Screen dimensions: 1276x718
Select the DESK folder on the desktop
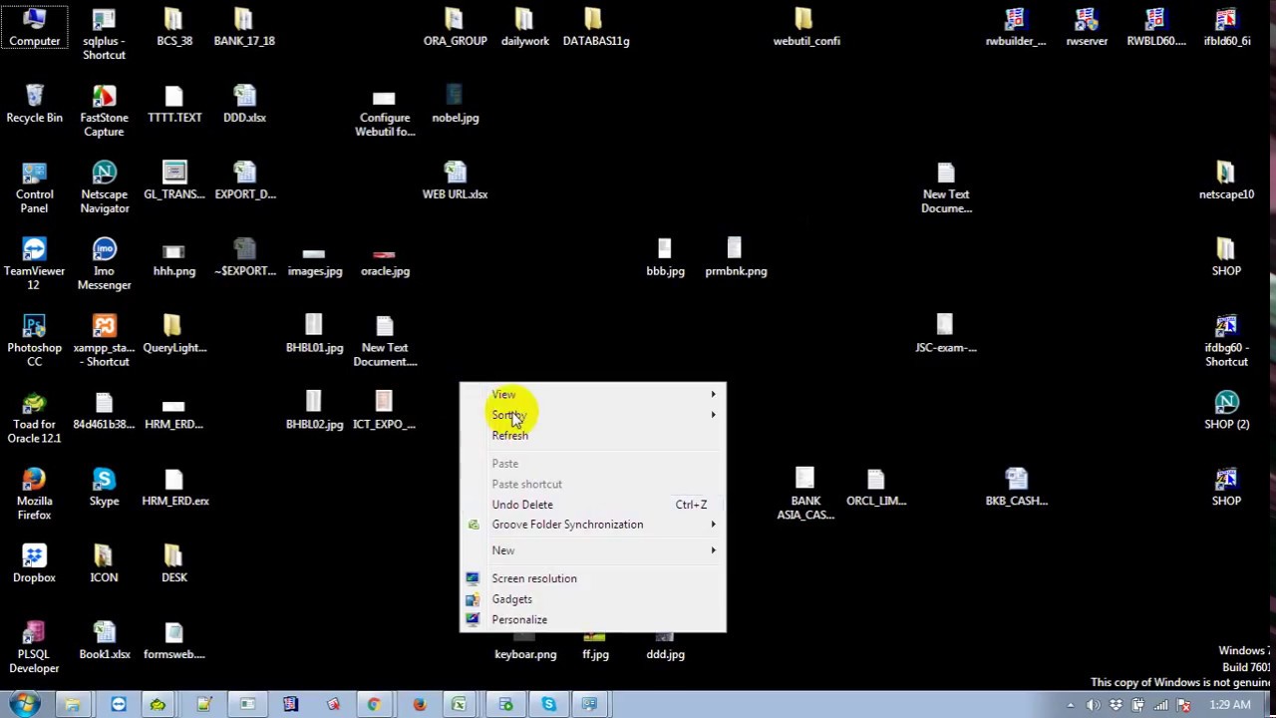click(x=174, y=565)
